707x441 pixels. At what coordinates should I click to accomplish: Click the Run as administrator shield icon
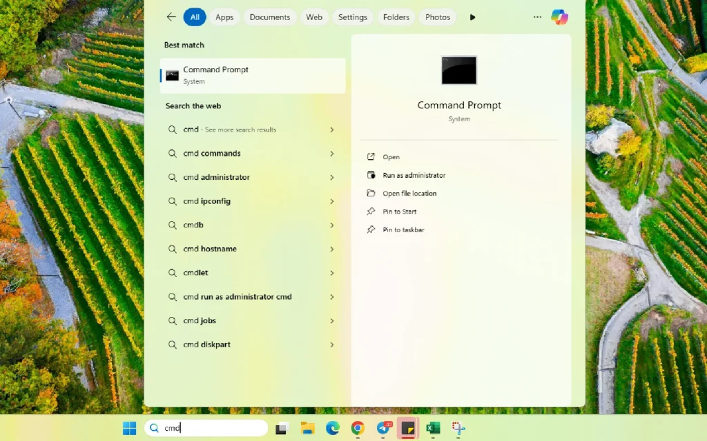(371, 175)
